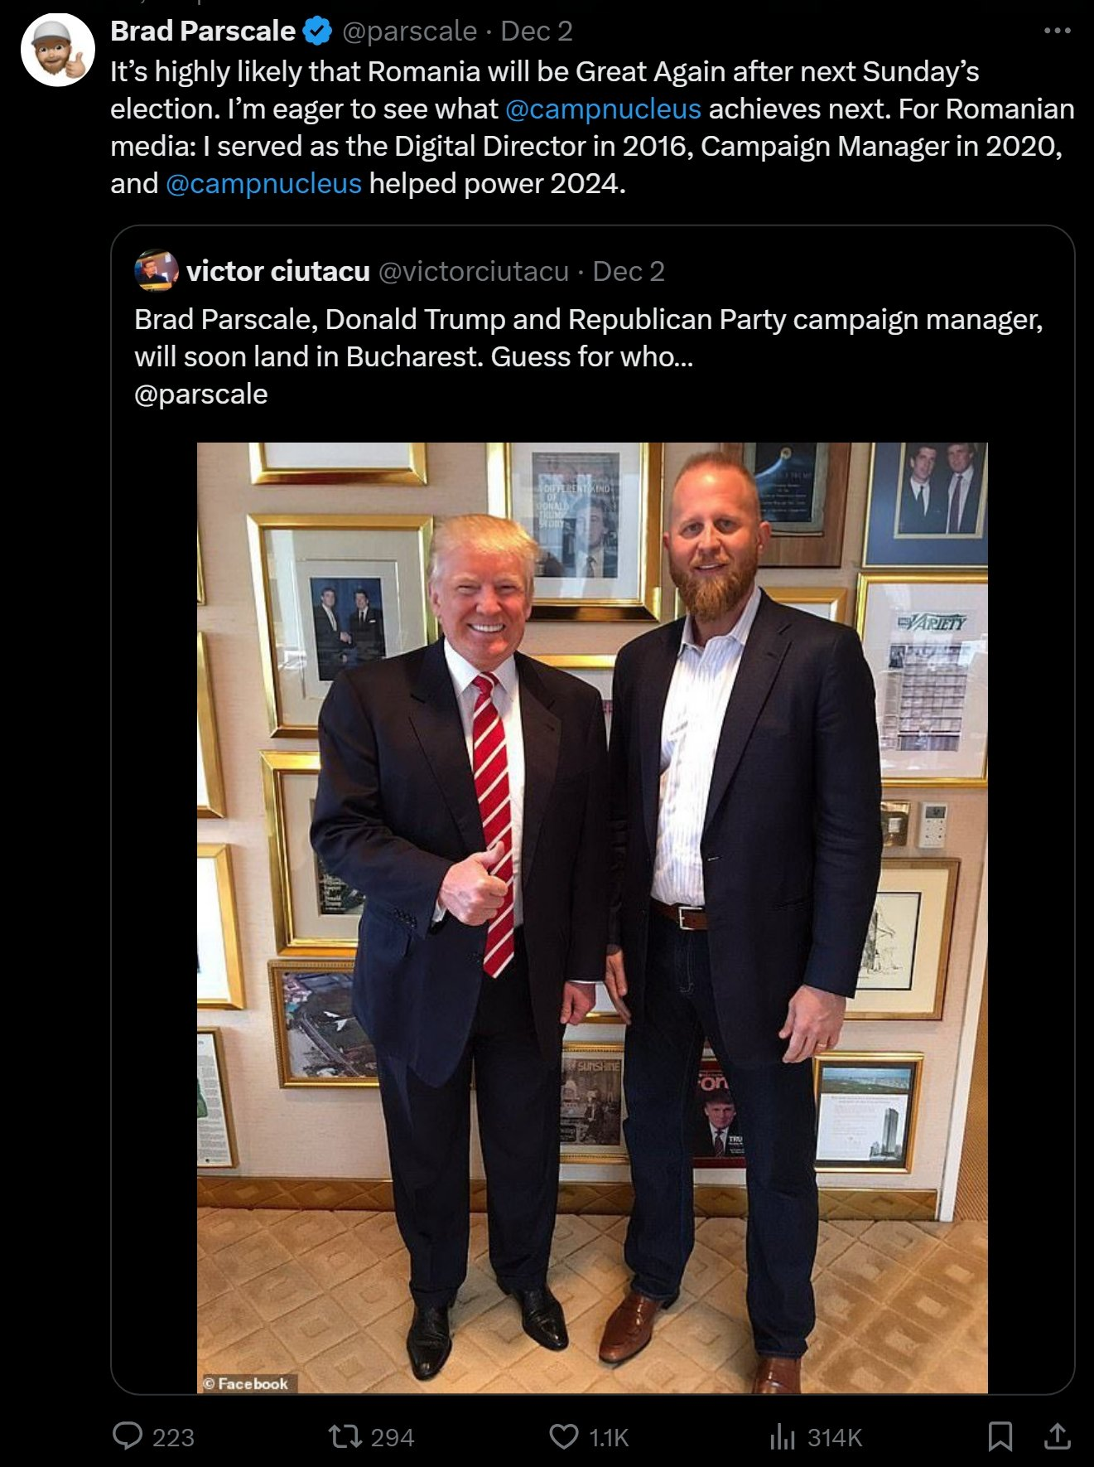Click the Dec 2 timestamp on the main tweet
The width and height of the screenshot is (1094, 1467).
click(x=539, y=31)
